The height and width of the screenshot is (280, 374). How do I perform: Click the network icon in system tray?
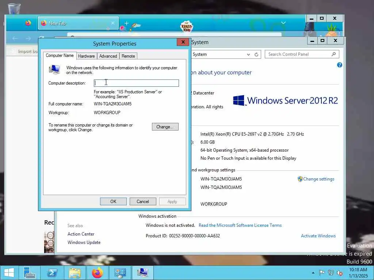tap(331, 273)
